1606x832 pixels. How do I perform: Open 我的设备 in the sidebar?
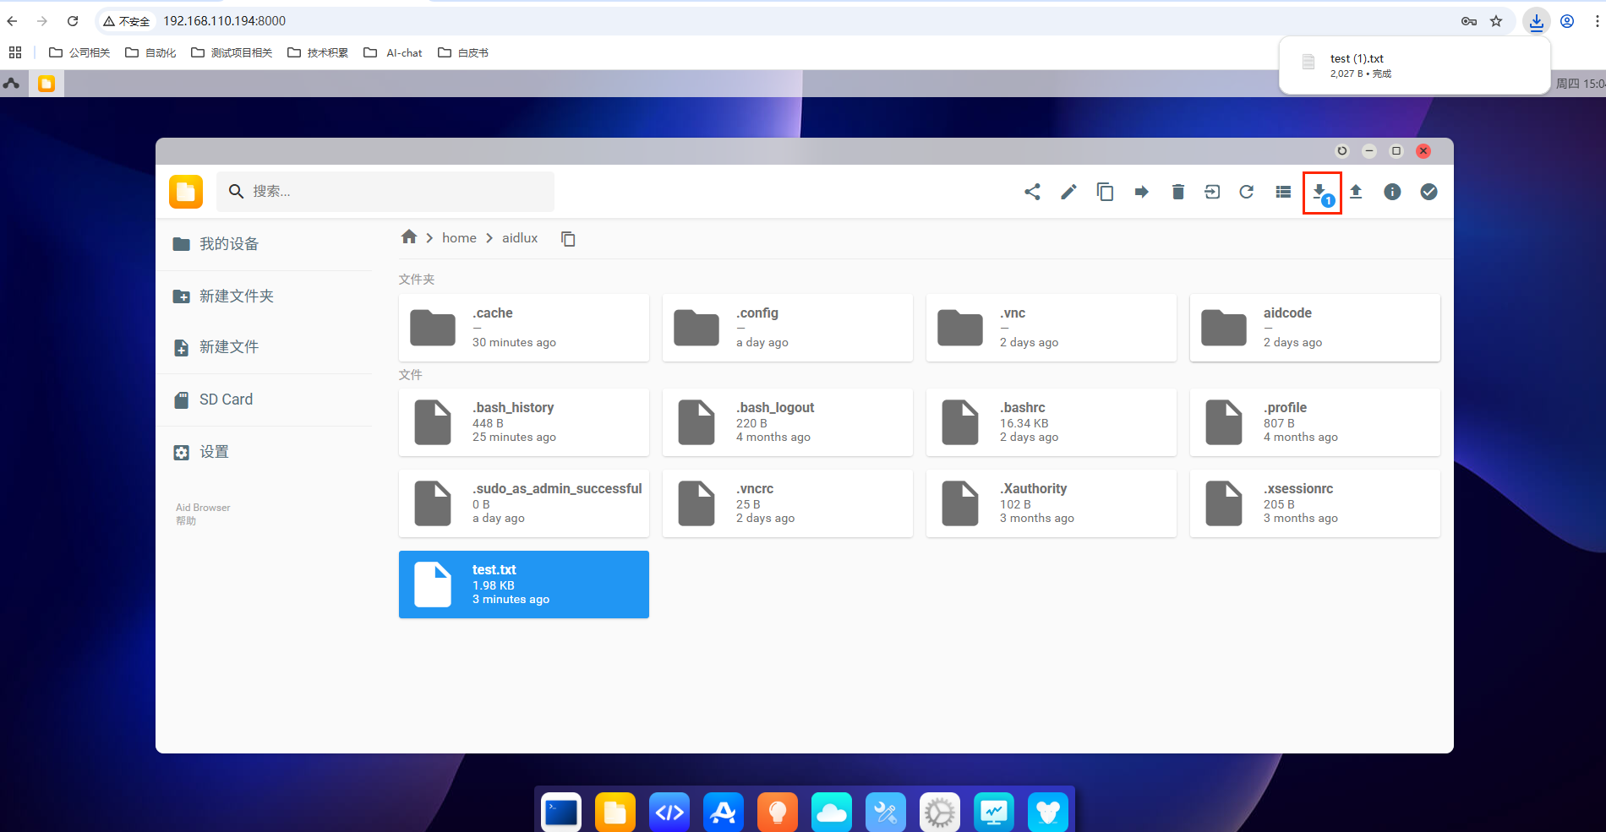click(228, 244)
